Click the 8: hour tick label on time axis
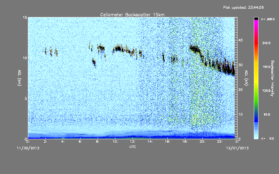 98,142
